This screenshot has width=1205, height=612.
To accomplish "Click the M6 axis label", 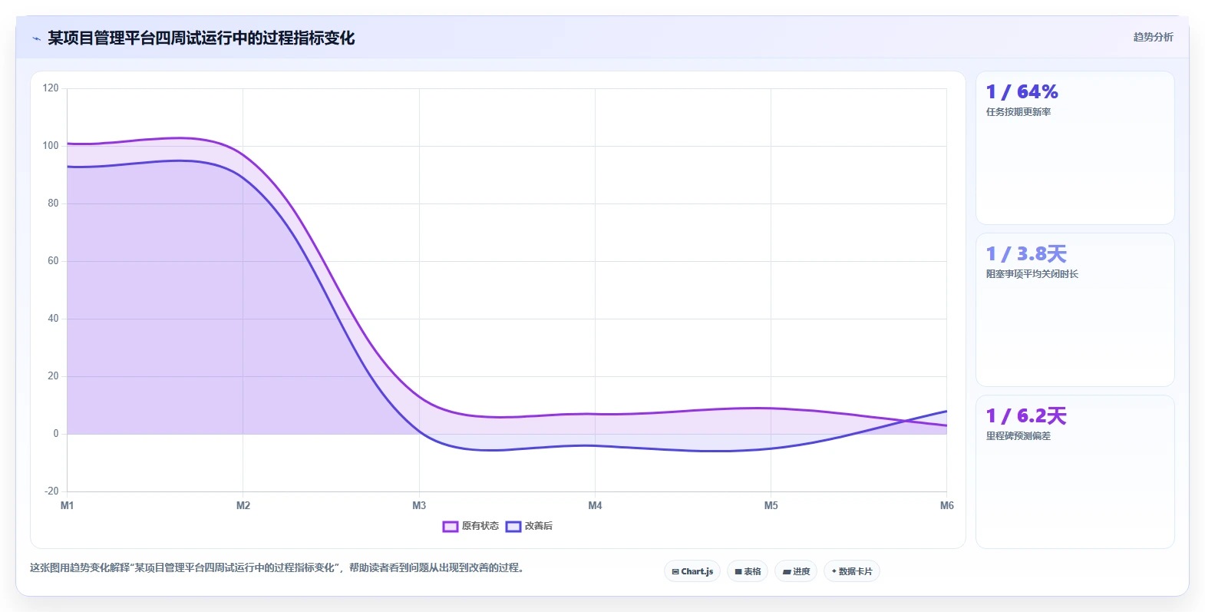I will click(x=947, y=505).
